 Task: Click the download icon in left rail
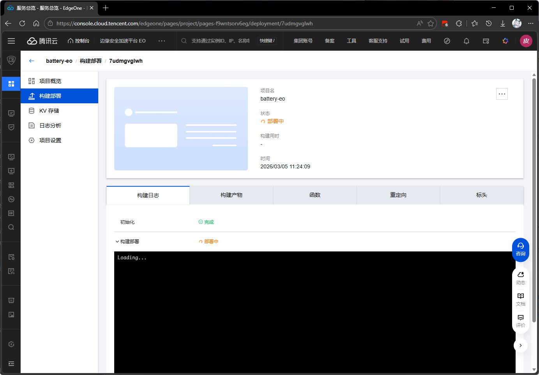11,171
